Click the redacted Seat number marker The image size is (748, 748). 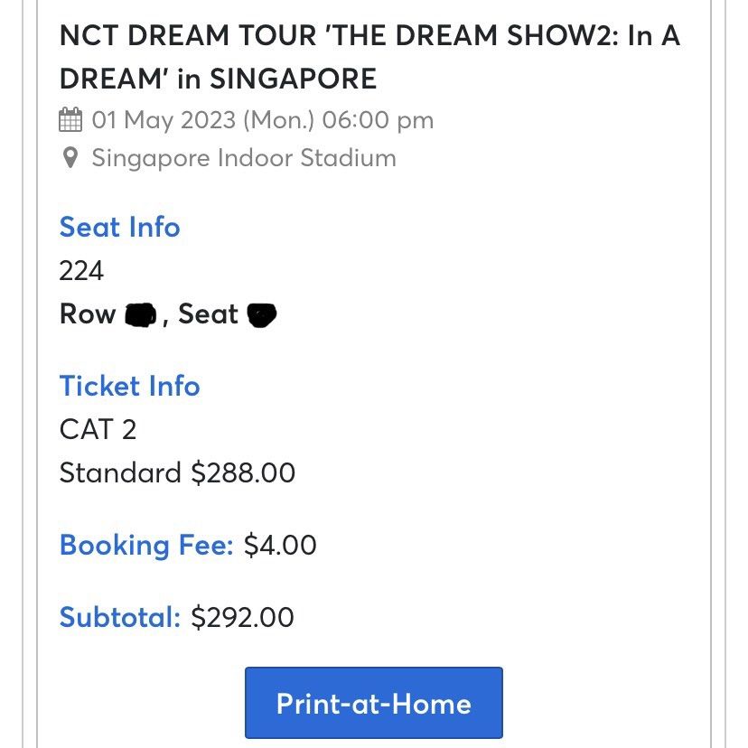click(x=258, y=314)
